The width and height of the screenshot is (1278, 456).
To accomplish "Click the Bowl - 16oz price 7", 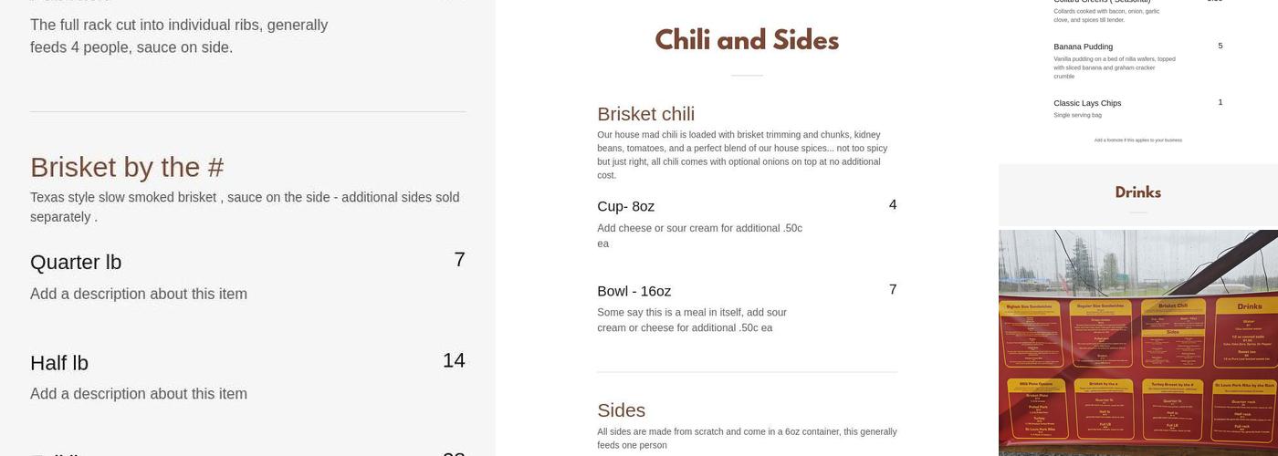I will (892, 290).
